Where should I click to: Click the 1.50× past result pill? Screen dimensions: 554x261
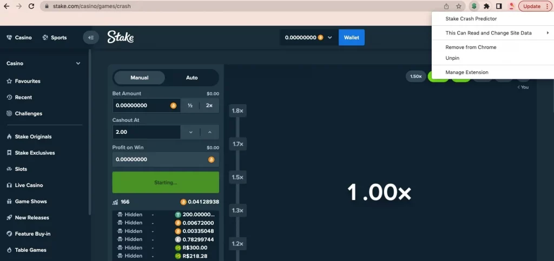click(x=416, y=77)
